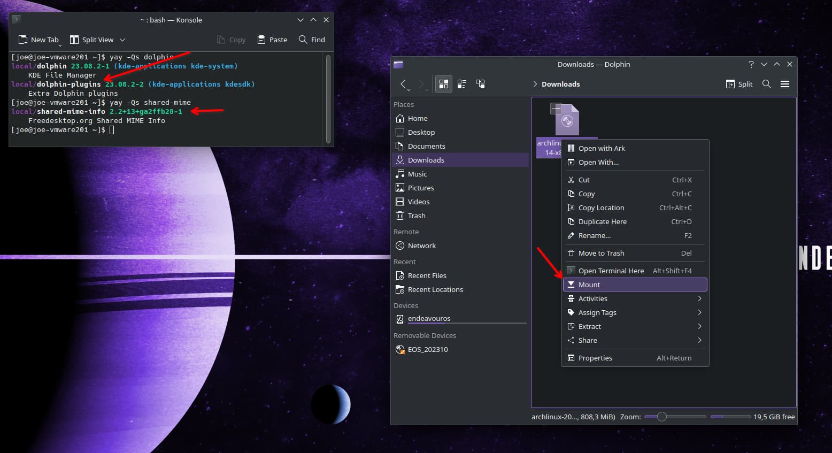
Task: Click the New Tab icon in Konsole
Action: tap(23, 40)
